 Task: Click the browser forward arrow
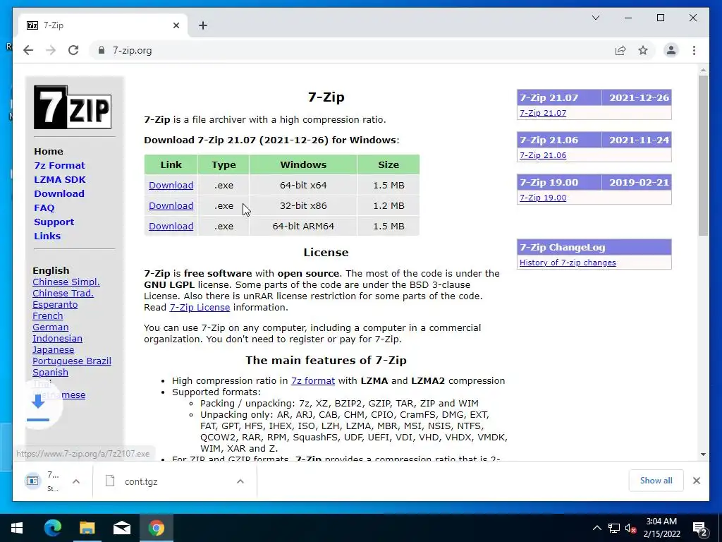51,50
